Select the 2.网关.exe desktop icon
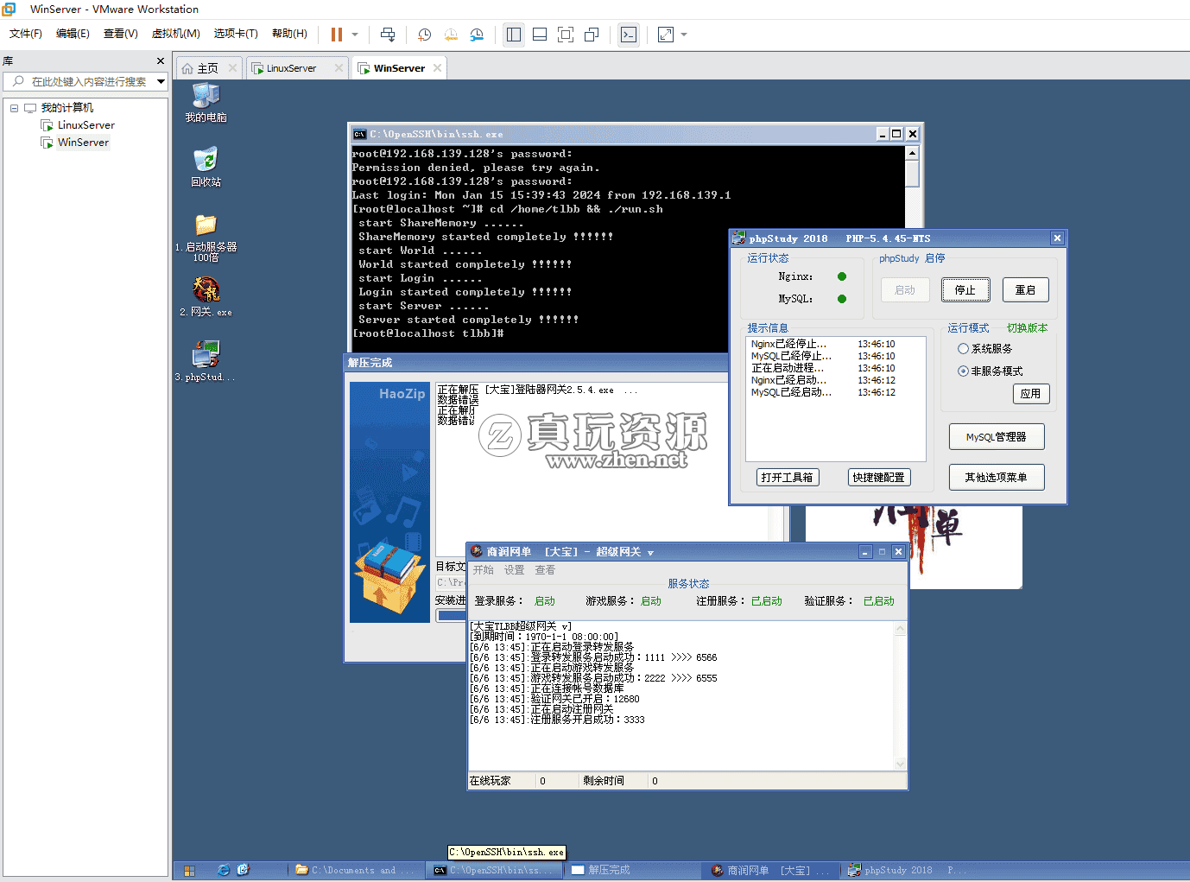 (x=206, y=297)
